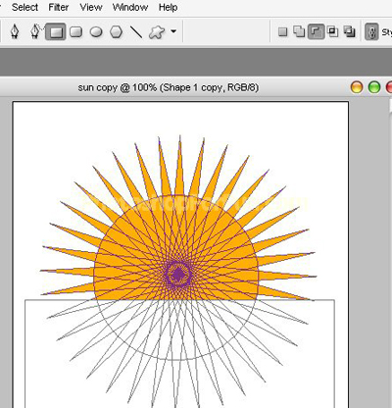Open the shape geometry options dropdown arrow
The height and width of the screenshot is (408, 392).
(173, 31)
